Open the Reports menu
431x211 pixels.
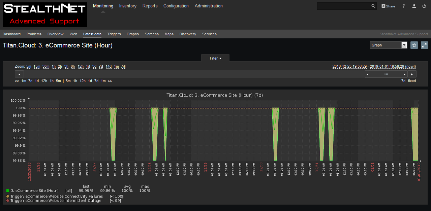pyautogui.click(x=150, y=6)
